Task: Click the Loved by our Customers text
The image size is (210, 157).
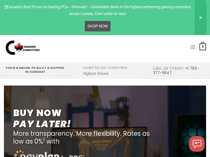Action: point(105,67)
